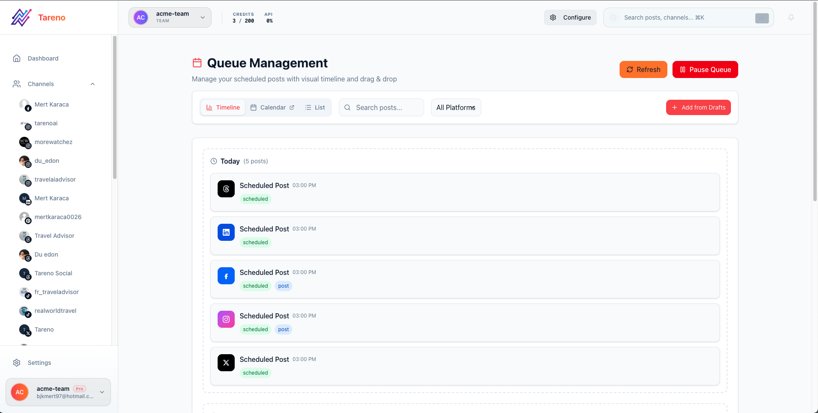Open the acme-team workspace switcher
The image size is (818, 413).
(x=169, y=17)
